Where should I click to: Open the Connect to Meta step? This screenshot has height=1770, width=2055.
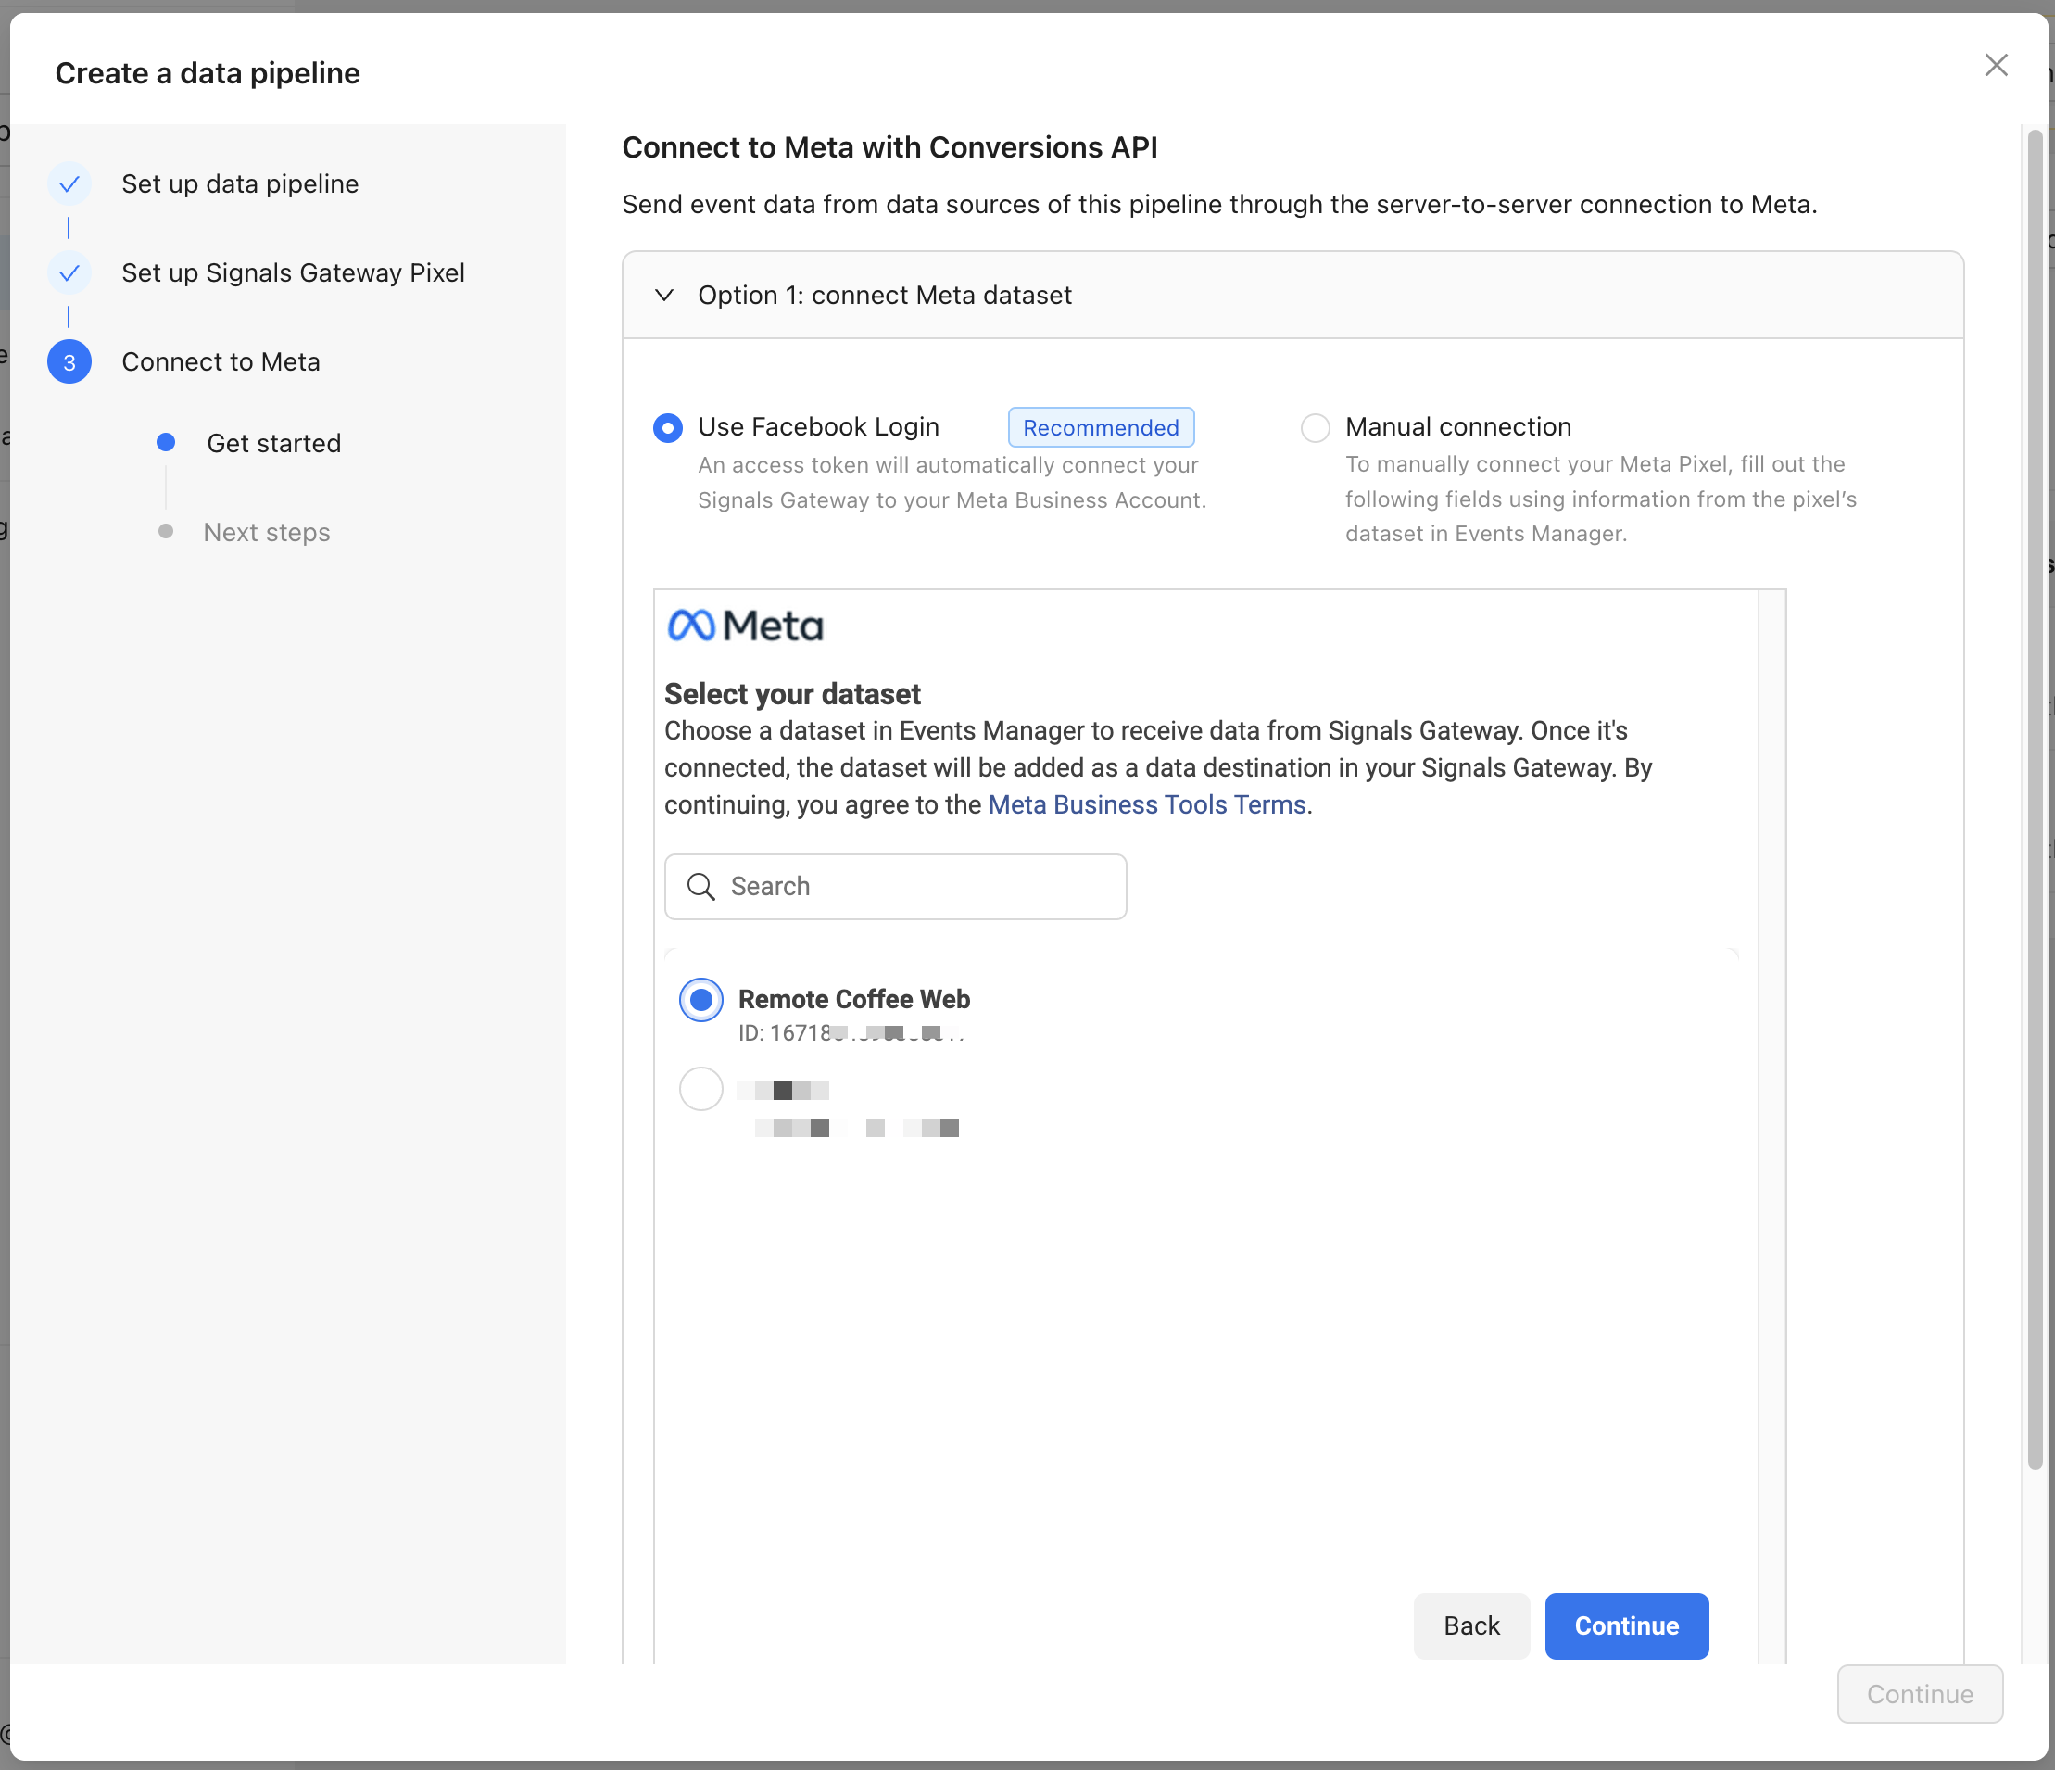pyautogui.click(x=221, y=362)
